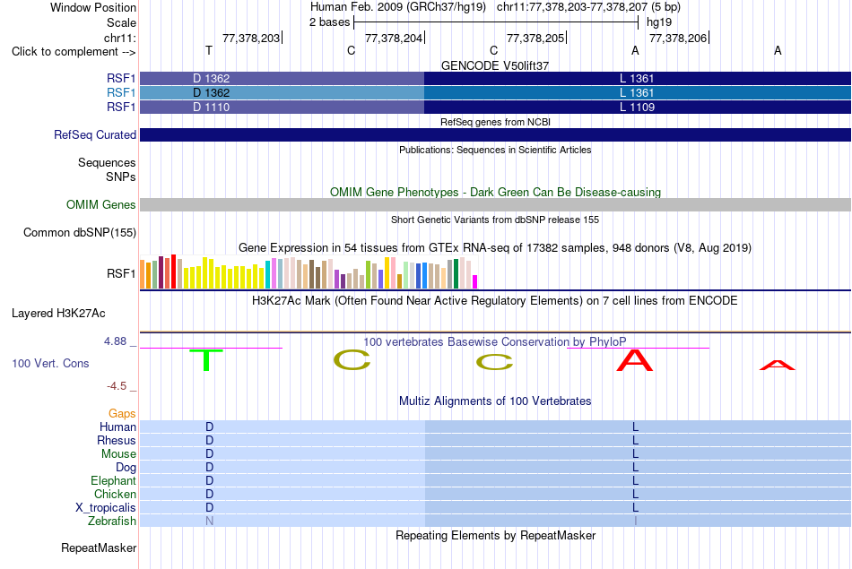The height and width of the screenshot is (569, 852).
Task: Click the Mouse alignment row label
Action: point(118,454)
